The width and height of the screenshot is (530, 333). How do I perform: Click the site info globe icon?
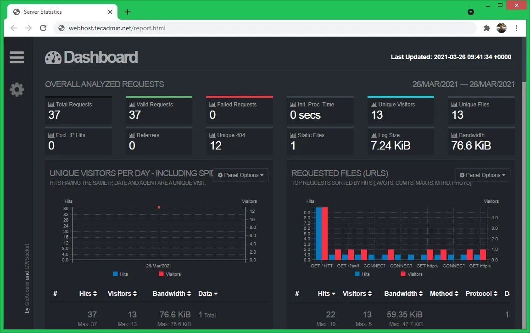click(61, 28)
